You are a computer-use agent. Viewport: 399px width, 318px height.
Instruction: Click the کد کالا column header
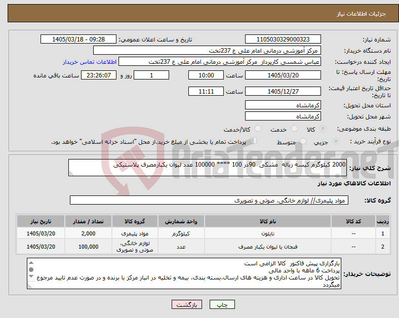pos(353,221)
